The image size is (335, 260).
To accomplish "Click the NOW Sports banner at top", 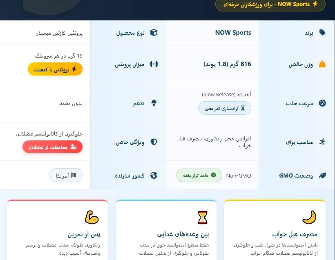I will 270,4.
